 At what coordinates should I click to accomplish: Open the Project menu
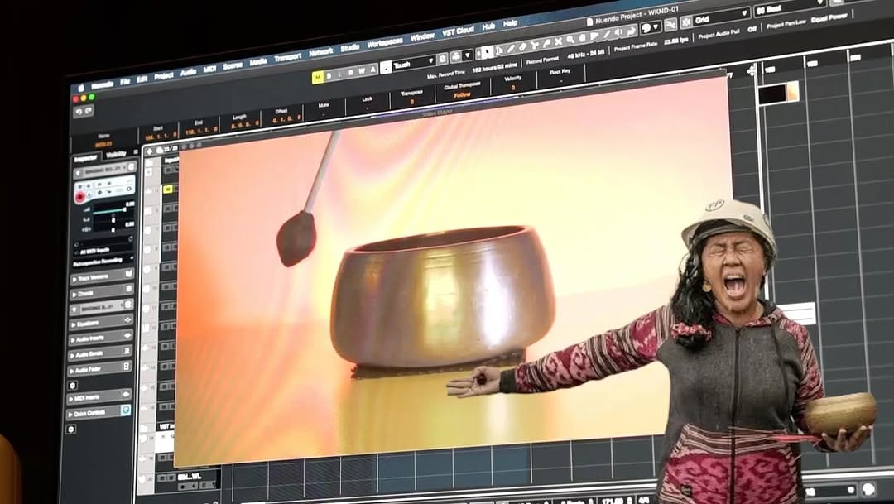point(164,76)
